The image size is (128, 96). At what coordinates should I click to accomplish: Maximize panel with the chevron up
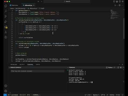(119, 65)
